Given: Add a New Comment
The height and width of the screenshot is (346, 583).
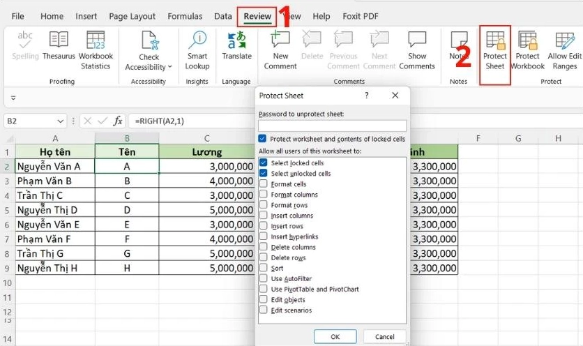Looking at the screenshot, I should (x=280, y=50).
